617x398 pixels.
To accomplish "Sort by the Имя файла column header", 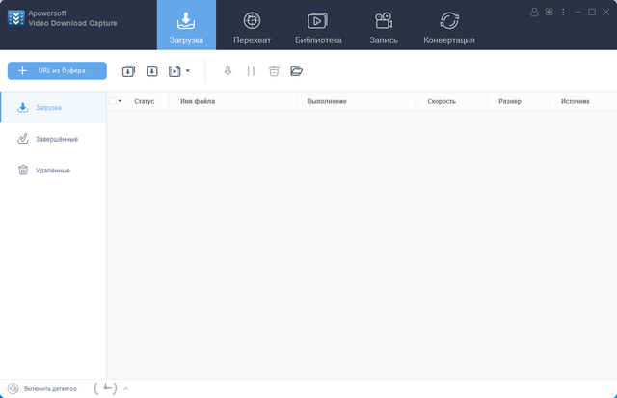I will [x=198, y=101].
